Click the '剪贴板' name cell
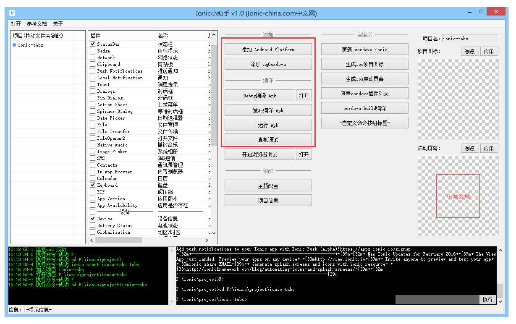516x324 pixels. (x=165, y=64)
